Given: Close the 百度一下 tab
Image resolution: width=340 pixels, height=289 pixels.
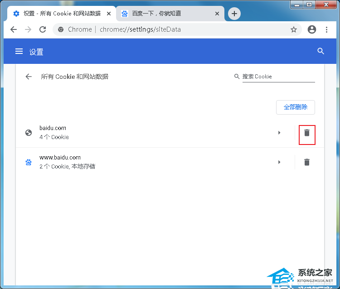Looking at the screenshot, I should [x=217, y=14].
